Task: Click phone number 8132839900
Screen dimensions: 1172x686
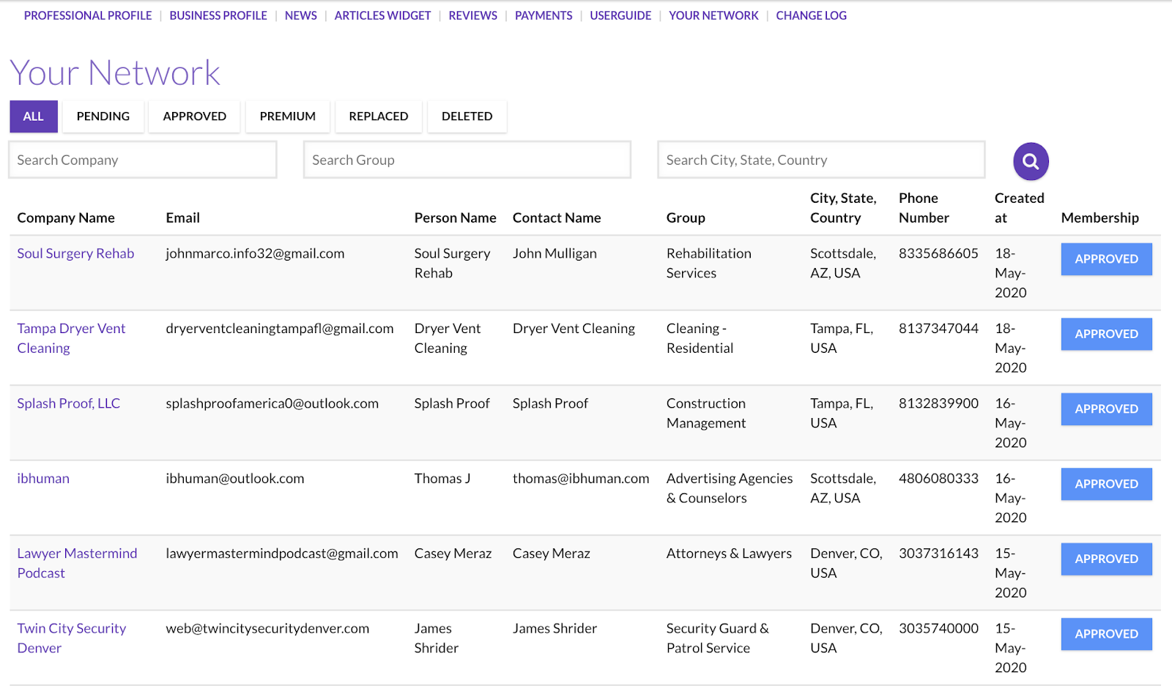Action: click(938, 403)
